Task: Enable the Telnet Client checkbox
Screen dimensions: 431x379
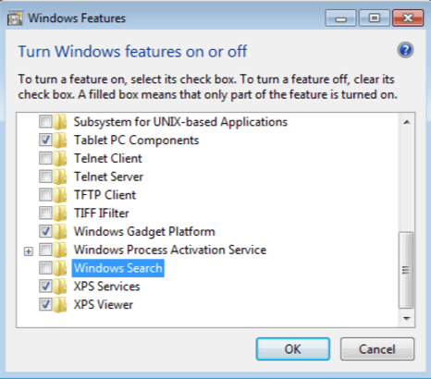Action: (x=45, y=158)
